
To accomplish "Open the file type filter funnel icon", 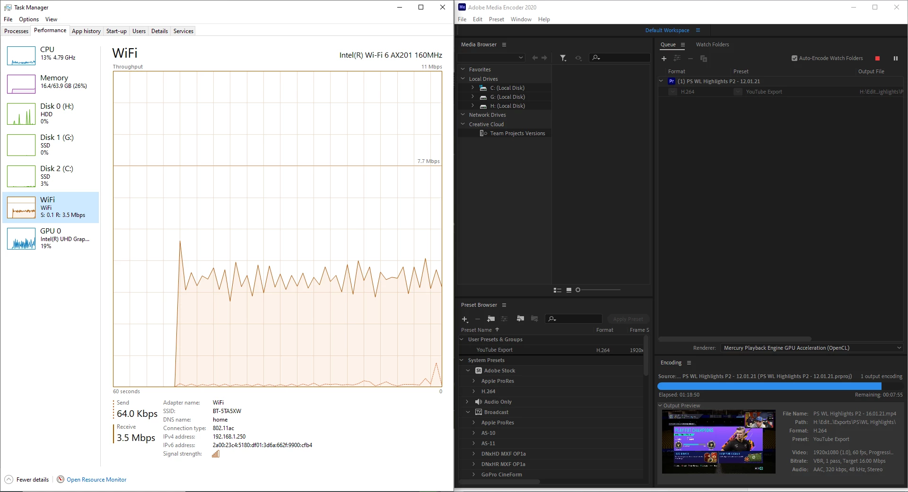I will pos(563,58).
